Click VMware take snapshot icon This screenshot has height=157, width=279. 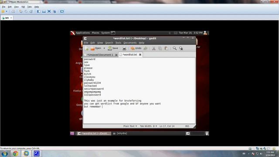pyautogui.click(x=21, y=11)
